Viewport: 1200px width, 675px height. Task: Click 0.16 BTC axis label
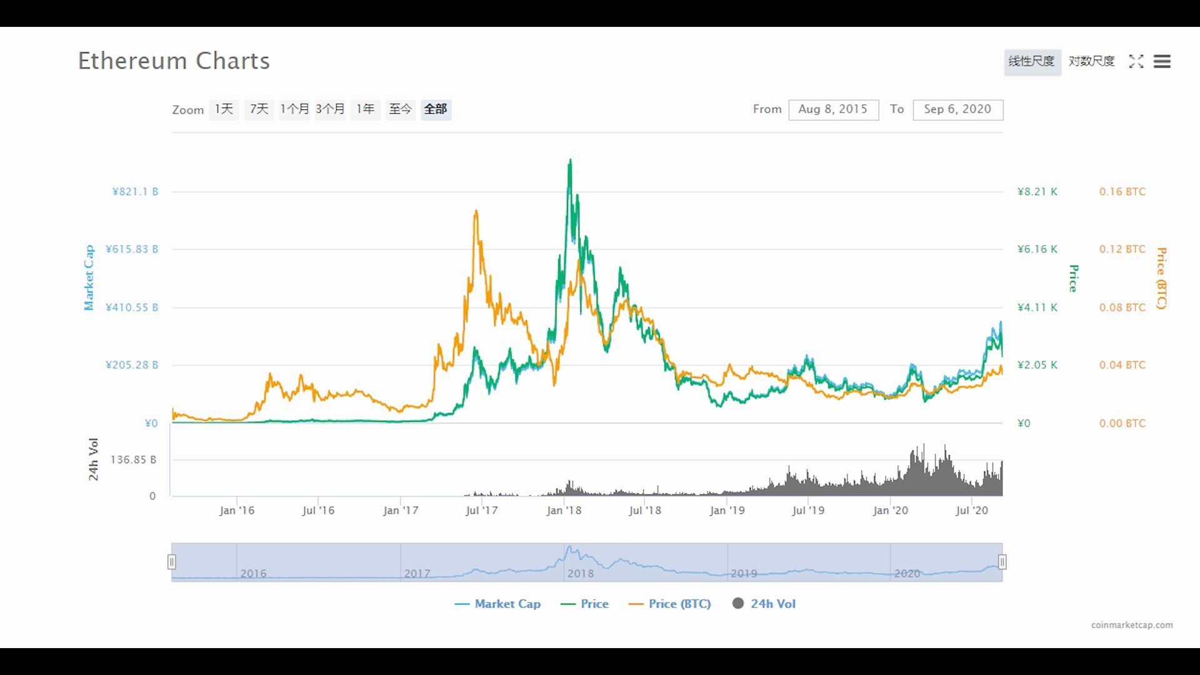click(1122, 192)
